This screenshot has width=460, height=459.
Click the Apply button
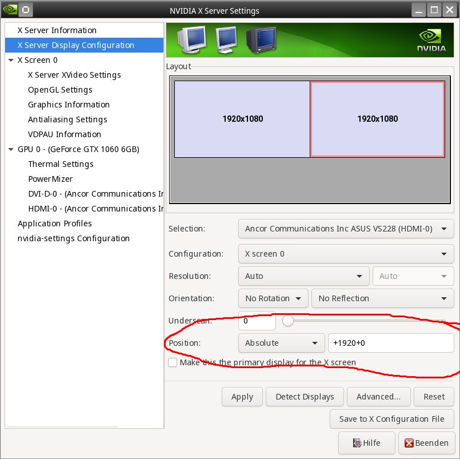point(242,397)
